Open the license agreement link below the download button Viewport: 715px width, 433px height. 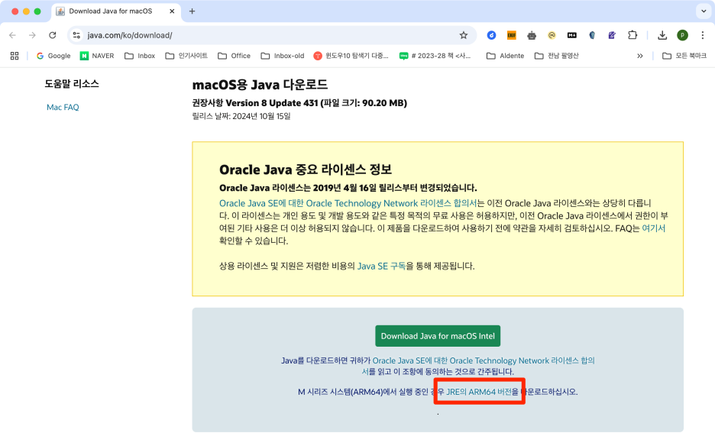pos(484,360)
